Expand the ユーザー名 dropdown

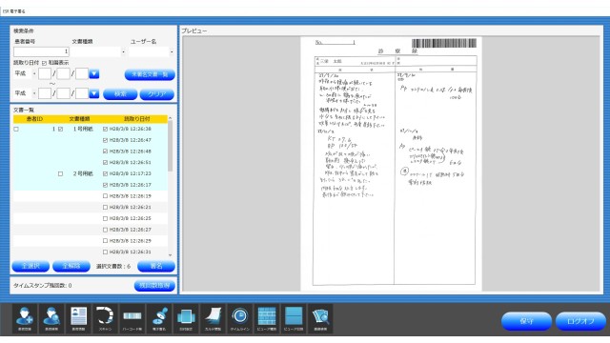click(x=172, y=51)
